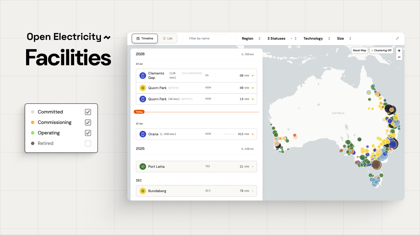Click the Quorn Park 19 MW value

click(x=244, y=99)
